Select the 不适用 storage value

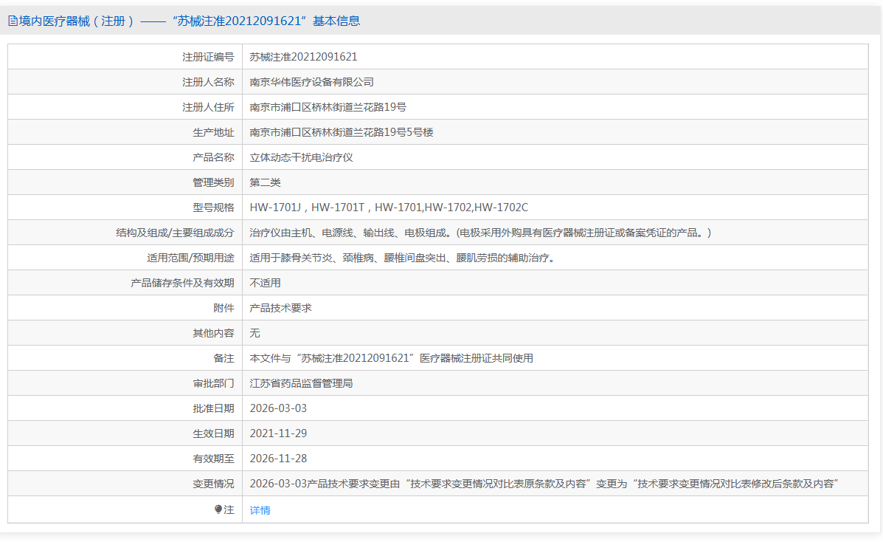[x=266, y=283]
